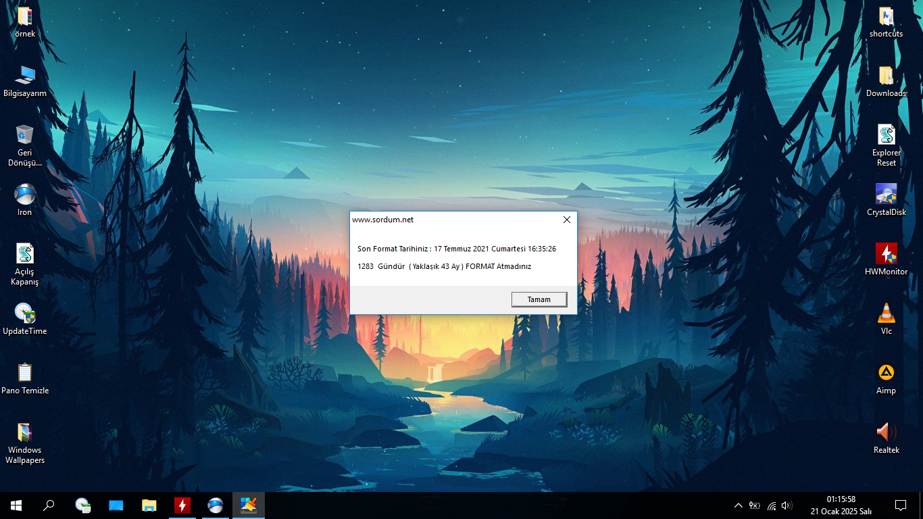The width and height of the screenshot is (923, 519).
Task: Select the Windows Wallpapers desktop icon
Action: [25, 443]
